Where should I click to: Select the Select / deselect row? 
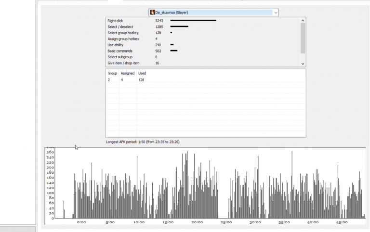click(203, 26)
